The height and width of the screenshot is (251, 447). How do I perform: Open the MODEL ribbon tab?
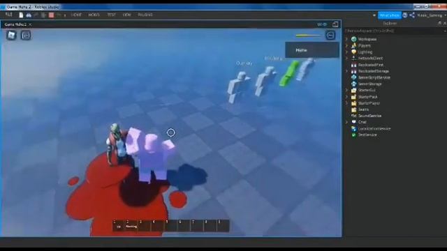click(94, 15)
